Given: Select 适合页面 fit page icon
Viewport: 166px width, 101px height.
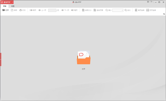Looking at the screenshot, I should point(95,10).
